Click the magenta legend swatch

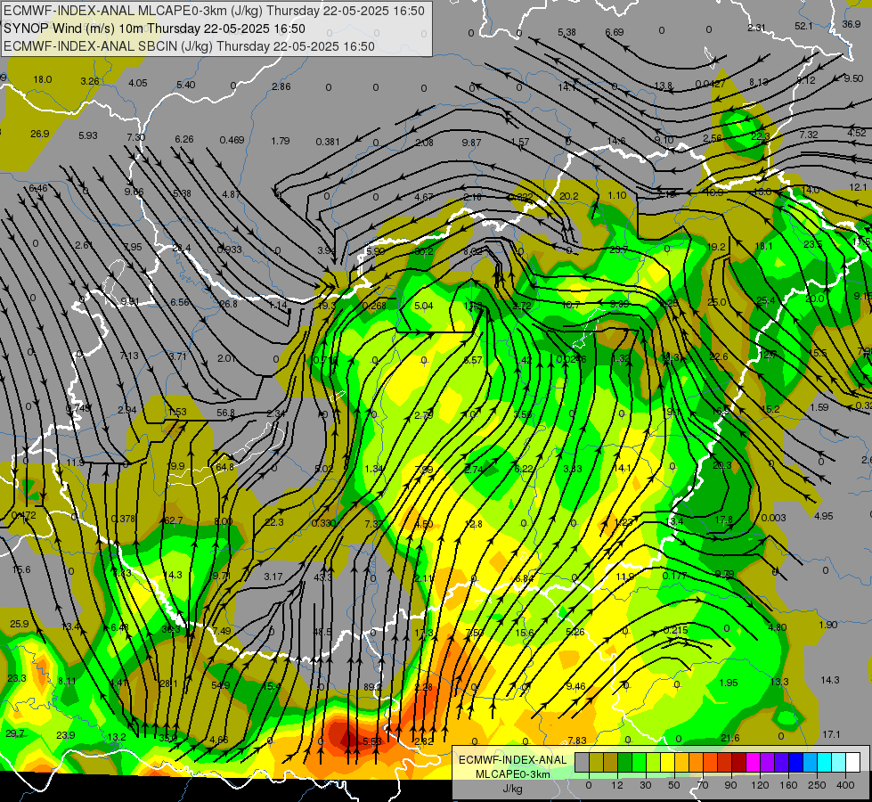click(x=753, y=762)
